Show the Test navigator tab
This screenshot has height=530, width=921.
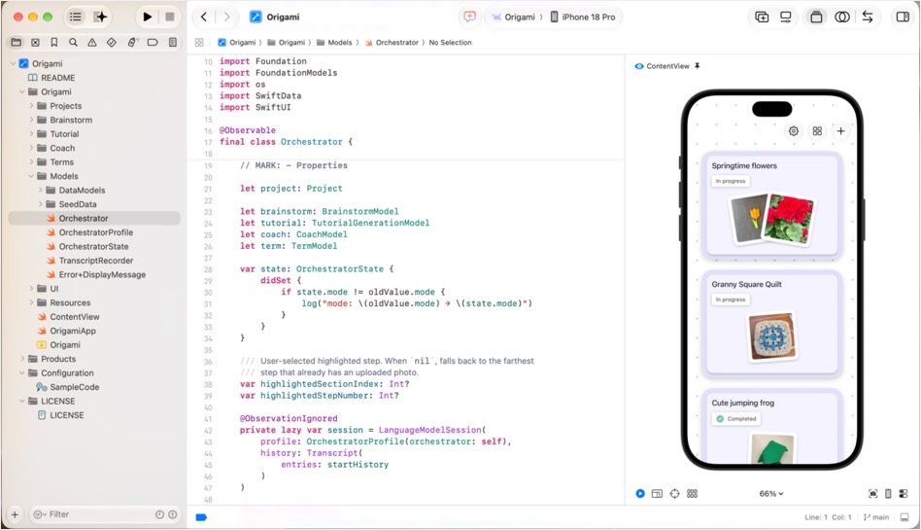pyautogui.click(x=112, y=43)
